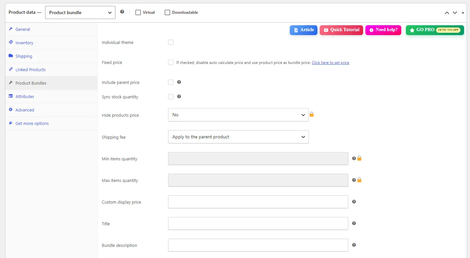This screenshot has height=258, width=470.
Task: Click the Custom display price input field
Action: click(258, 202)
